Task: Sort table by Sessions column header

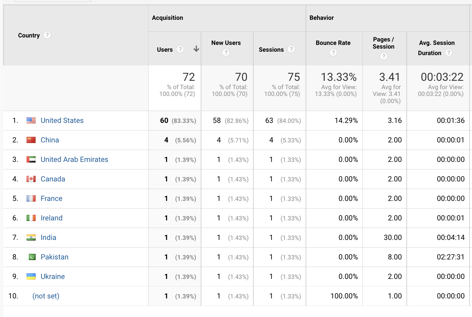Action: (271, 50)
